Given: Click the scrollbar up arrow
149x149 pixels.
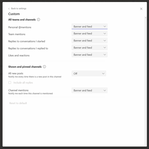Looking at the screenshot, I should pyautogui.click(x=145, y=18).
